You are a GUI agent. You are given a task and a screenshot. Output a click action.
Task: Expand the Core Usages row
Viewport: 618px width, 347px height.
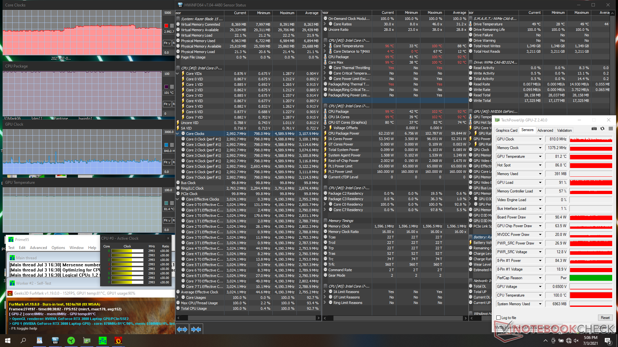[177, 298]
